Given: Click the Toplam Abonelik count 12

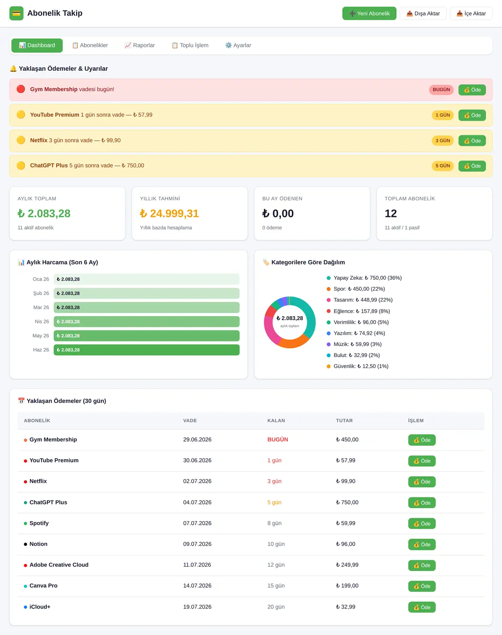Looking at the screenshot, I should pyautogui.click(x=391, y=214).
